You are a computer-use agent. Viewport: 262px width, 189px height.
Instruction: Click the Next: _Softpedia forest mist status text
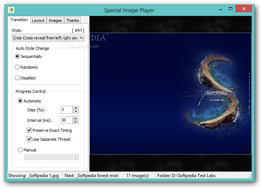[x=91, y=176]
